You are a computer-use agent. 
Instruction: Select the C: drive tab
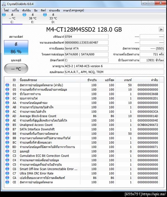point(12,18)
